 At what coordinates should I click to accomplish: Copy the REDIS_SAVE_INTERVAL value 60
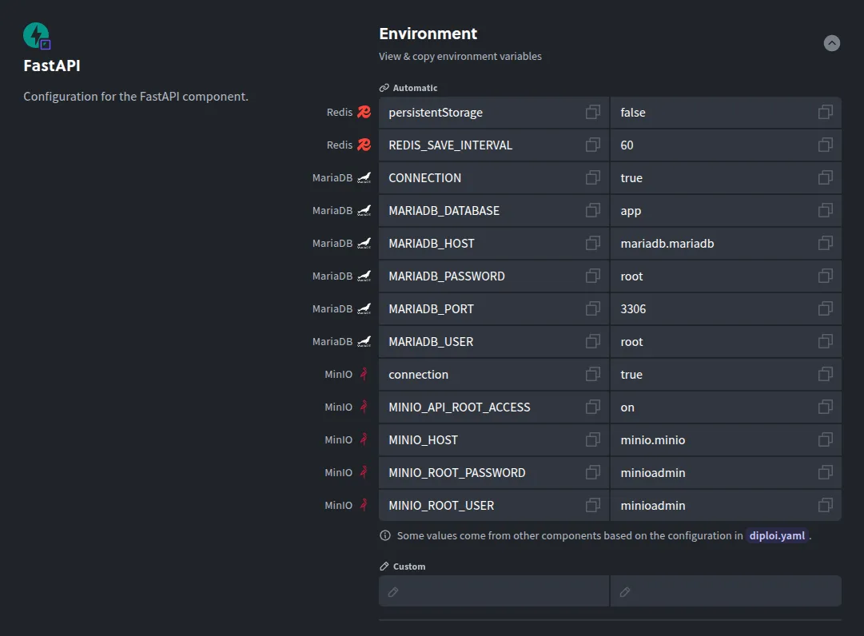pyautogui.click(x=825, y=145)
